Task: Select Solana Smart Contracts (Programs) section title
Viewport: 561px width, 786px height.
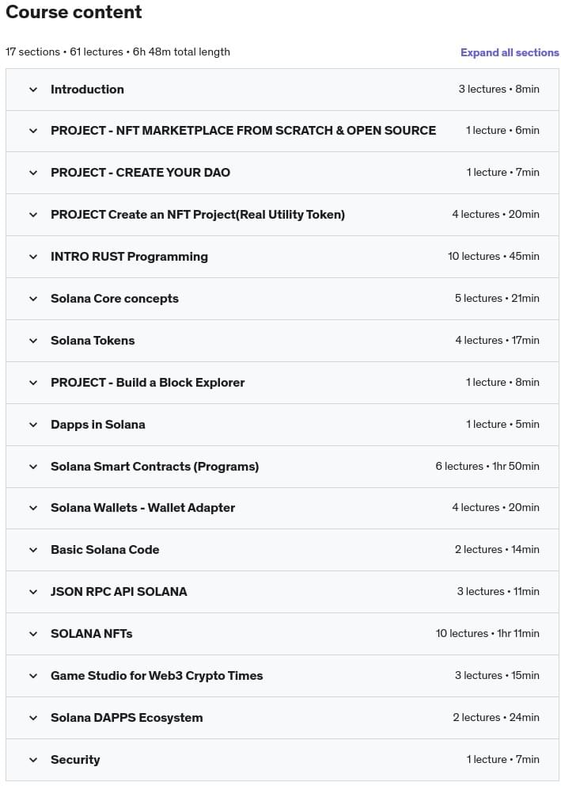Action: pyautogui.click(x=154, y=467)
